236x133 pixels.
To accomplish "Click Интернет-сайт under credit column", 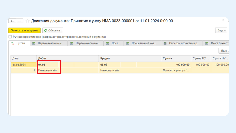I will 110,70.
